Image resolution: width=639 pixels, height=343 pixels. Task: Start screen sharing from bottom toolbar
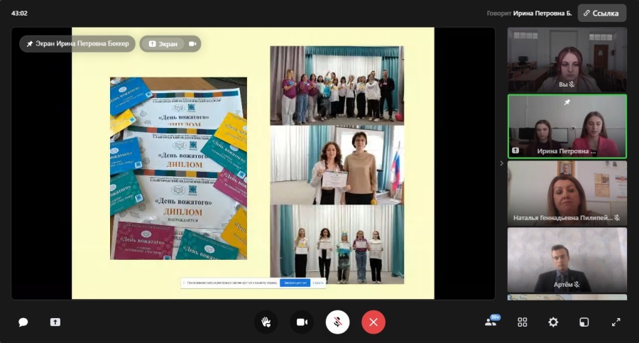(55, 322)
